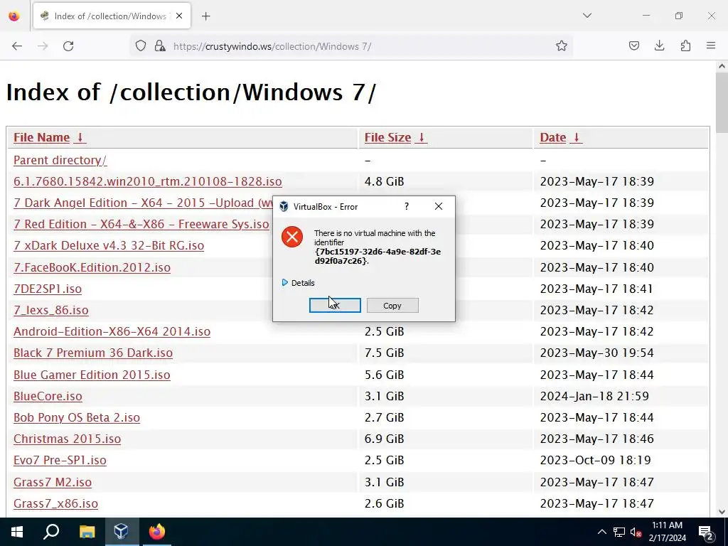This screenshot has height=546, width=728.
Task: Expand Details in the error dialog
Action: click(298, 283)
